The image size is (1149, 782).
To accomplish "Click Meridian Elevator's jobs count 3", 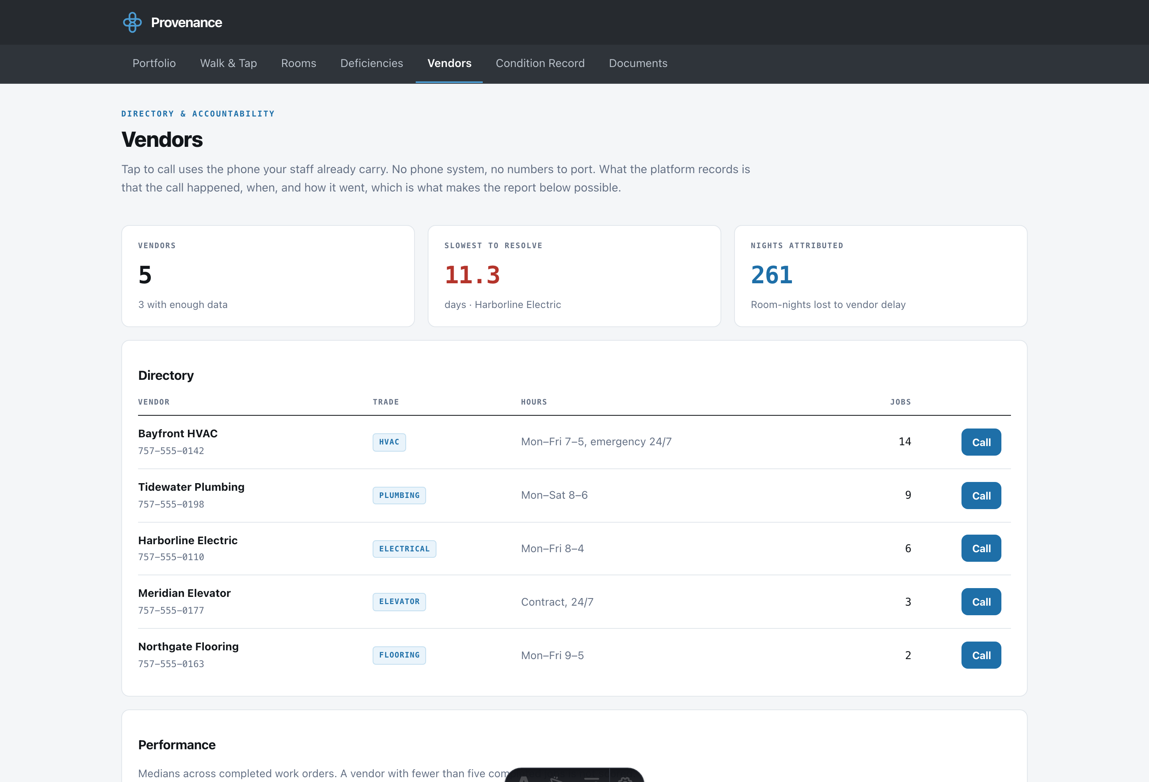I will [908, 602].
